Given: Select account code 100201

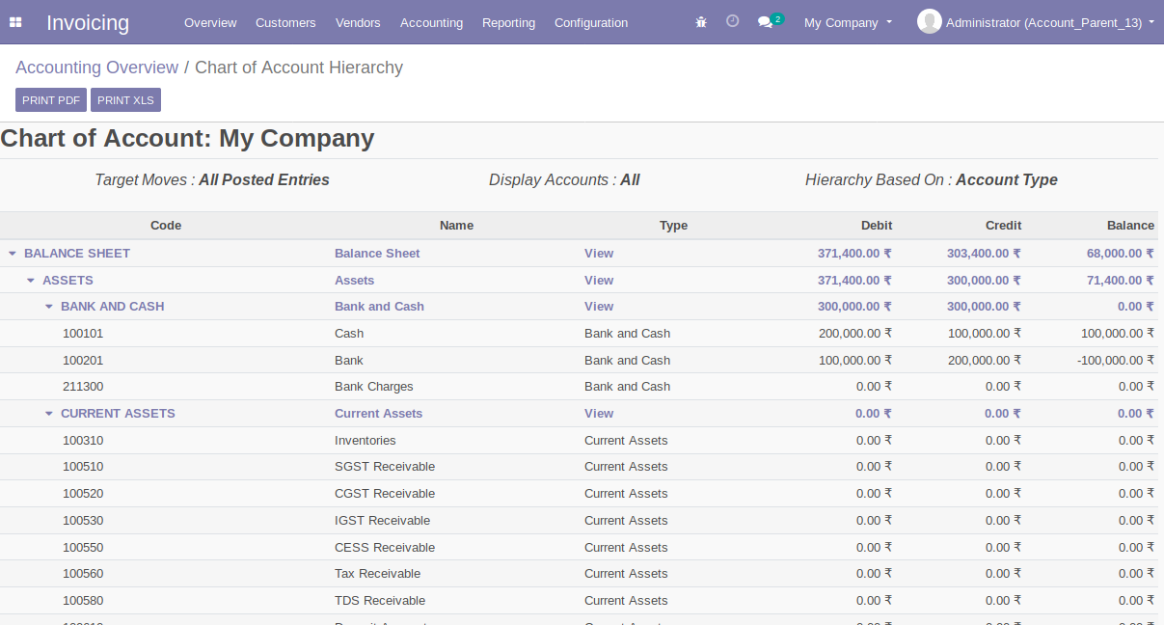Looking at the screenshot, I should tap(83, 361).
